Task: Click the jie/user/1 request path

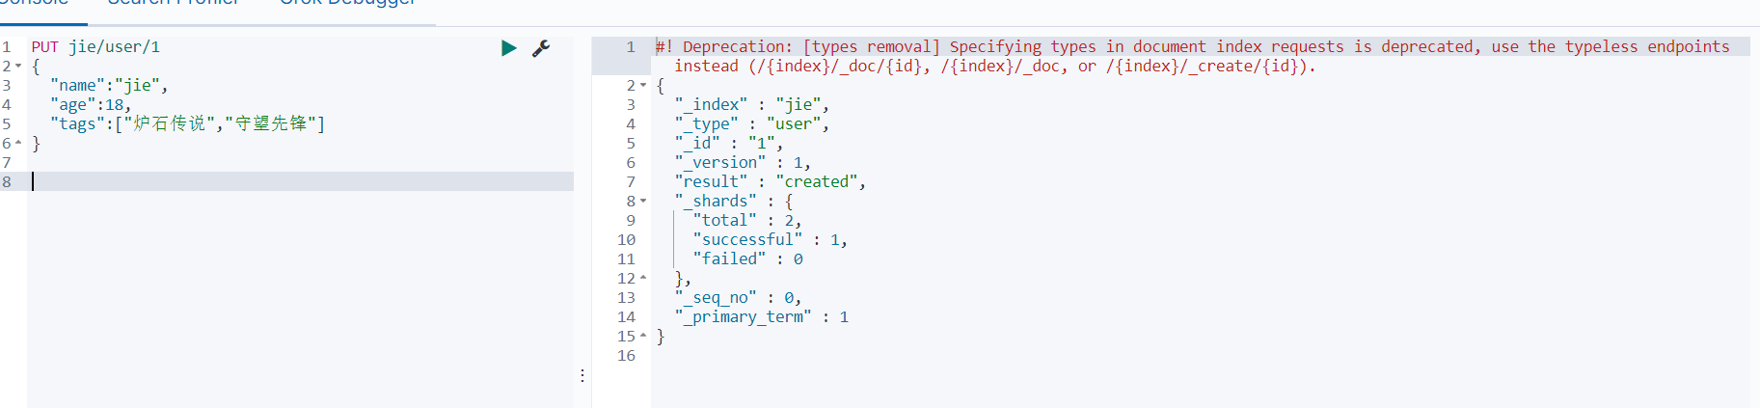Action: [115, 46]
